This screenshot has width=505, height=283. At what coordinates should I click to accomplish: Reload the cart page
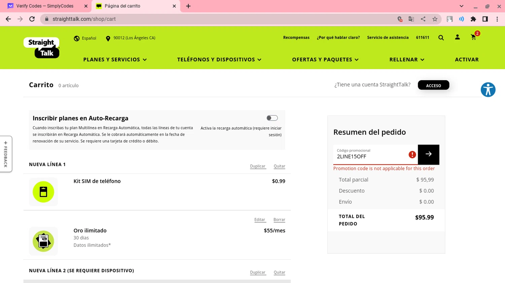pos(32,19)
